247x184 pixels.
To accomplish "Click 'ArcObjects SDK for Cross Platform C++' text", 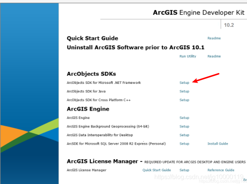I will [x=98, y=100].
